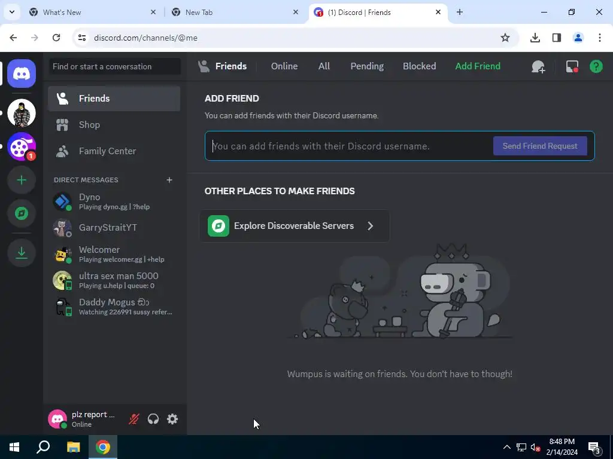The image size is (613, 459).
Task: Create DM with plus next to Direct Messages
Action: pos(169,180)
